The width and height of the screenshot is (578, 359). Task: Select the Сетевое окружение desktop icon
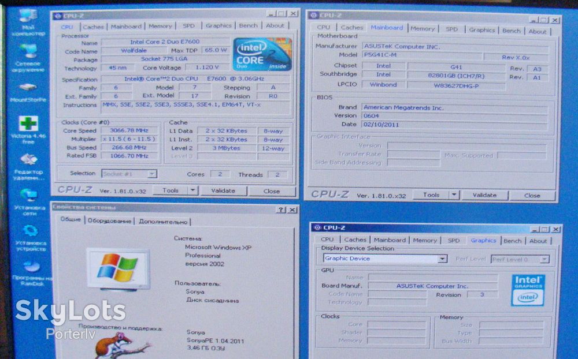point(28,58)
